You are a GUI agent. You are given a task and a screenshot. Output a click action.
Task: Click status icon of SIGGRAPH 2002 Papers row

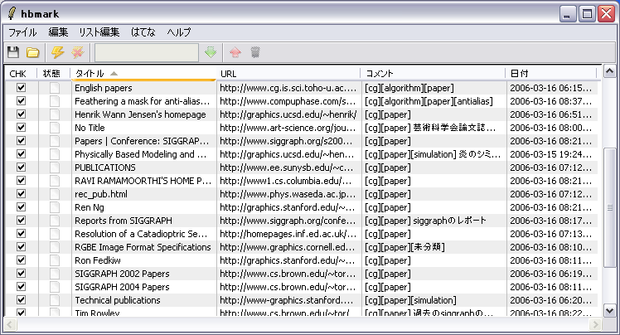[55, 274]
